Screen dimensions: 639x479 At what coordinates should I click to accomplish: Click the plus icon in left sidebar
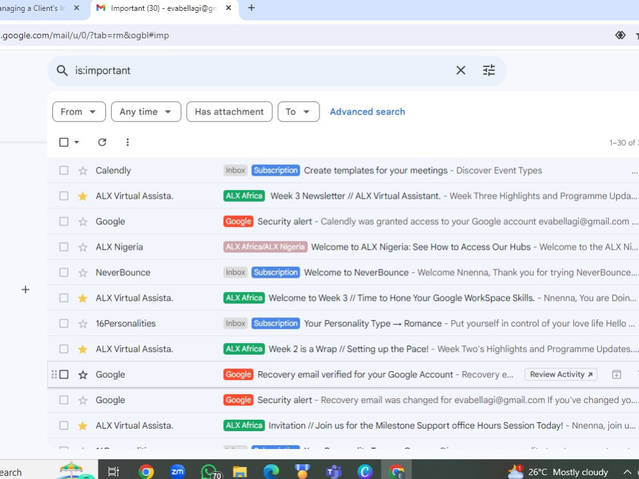pos(26,289)
